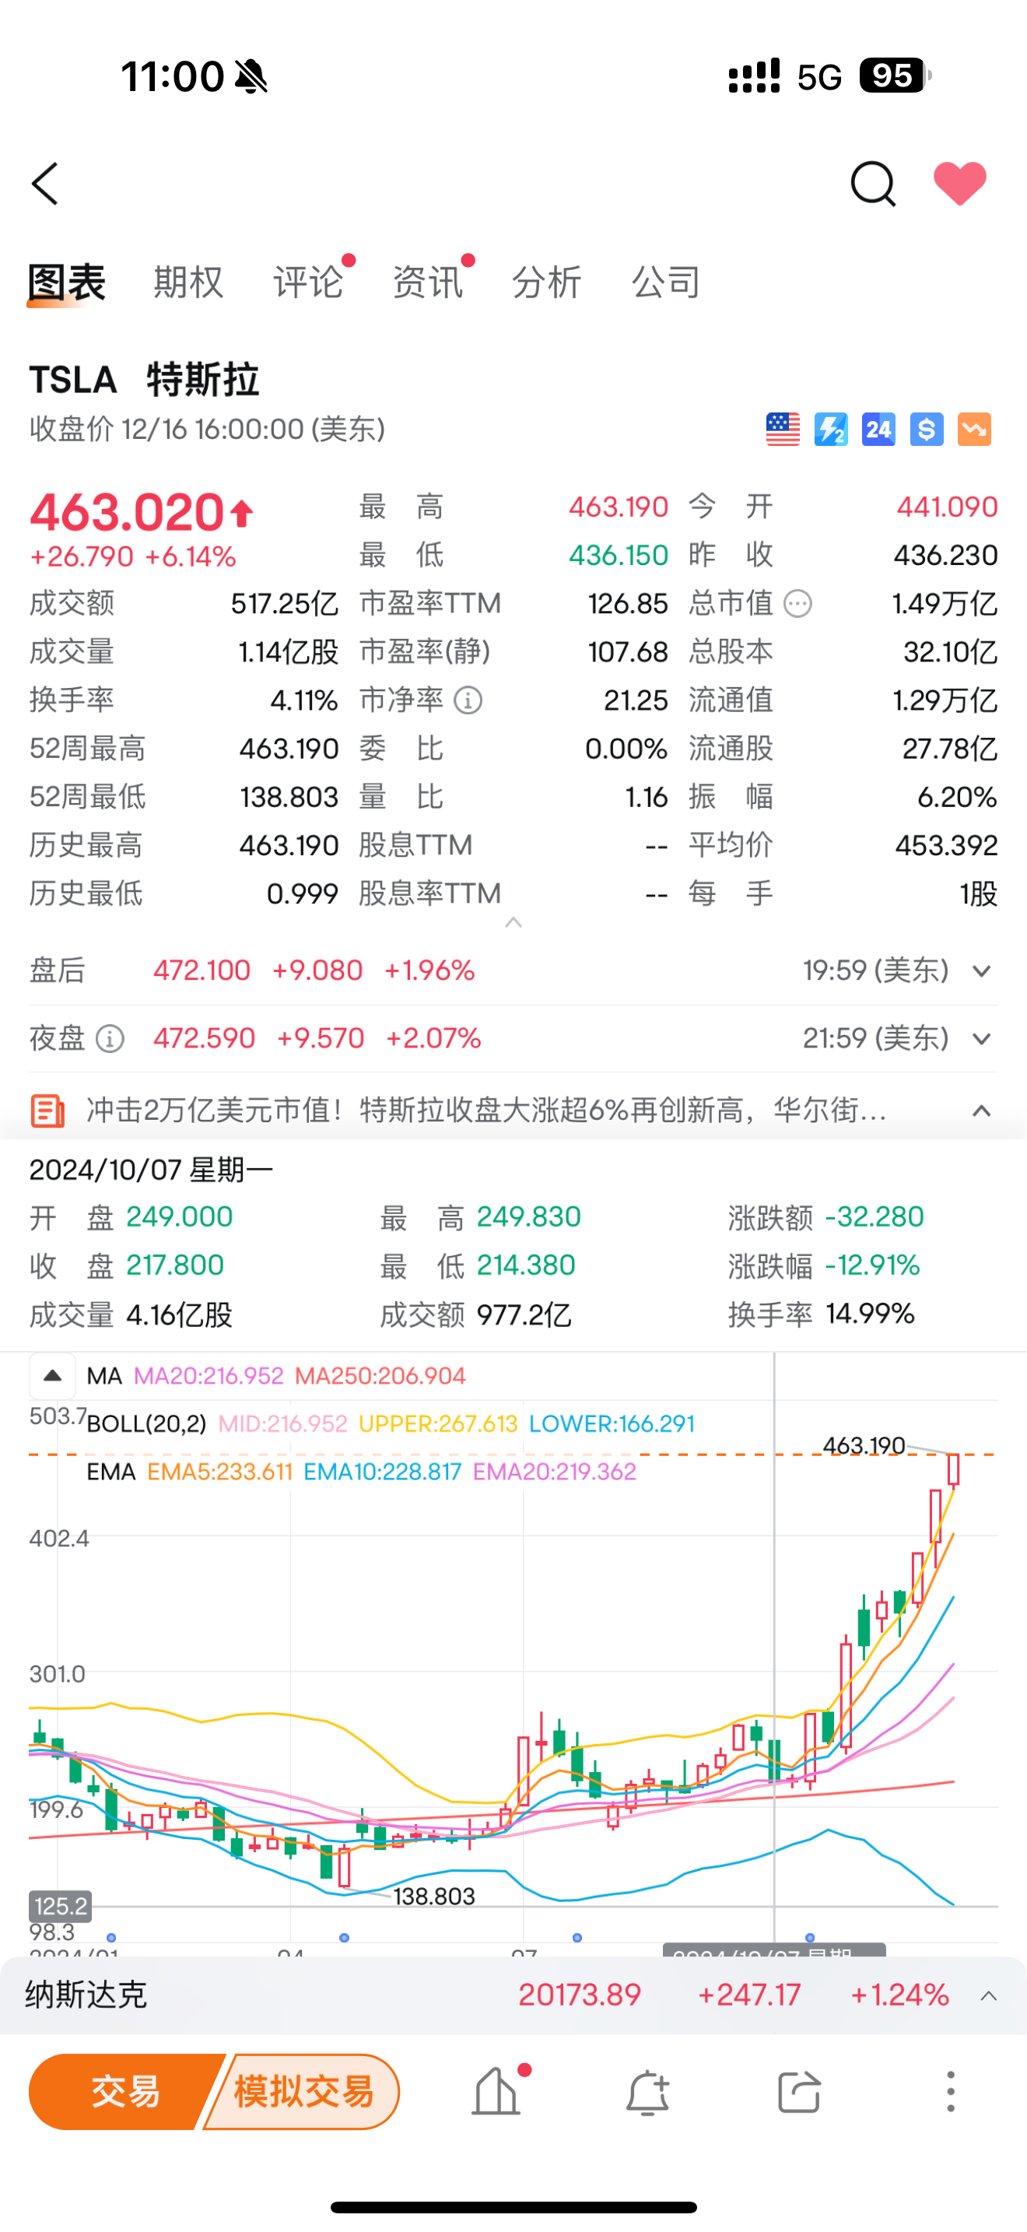This screenshot has width=1027, height=2232.
Task: Tap the blue lightning Z2 icon
Action: pyautogui.click(x=830, y=430)
